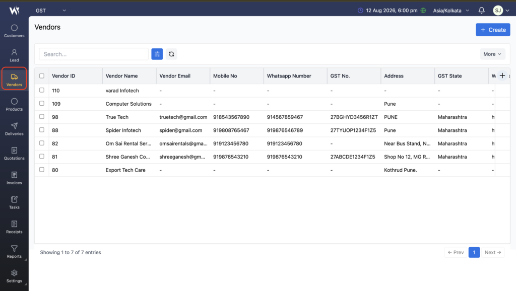Click the clock icon beside the date
The width and height of the screenshot is (516, 291).
pyautogui.click(x=360, y=11)
